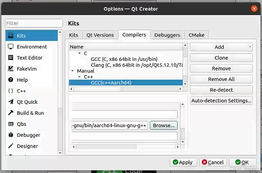Click the Re-detect button
Viewport: 262px width, 173px height.
(221, 90)
